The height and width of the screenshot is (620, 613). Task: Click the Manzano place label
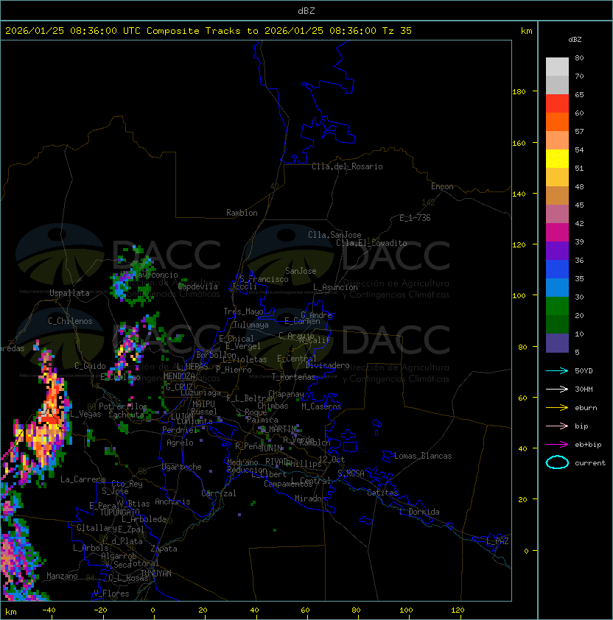point(62,576)
